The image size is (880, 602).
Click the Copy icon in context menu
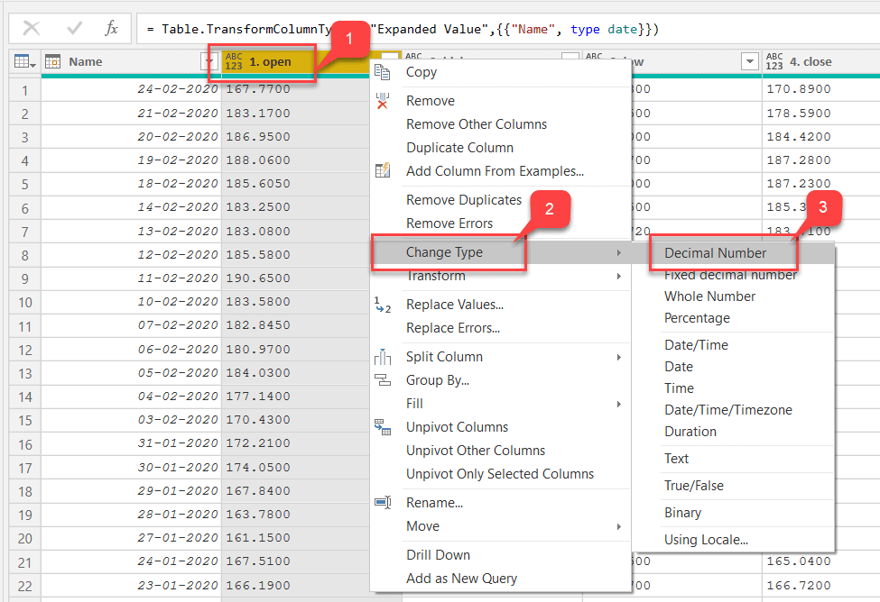(382, 72)
